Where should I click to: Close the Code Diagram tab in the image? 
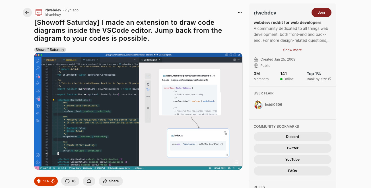[x=160, y=60]
